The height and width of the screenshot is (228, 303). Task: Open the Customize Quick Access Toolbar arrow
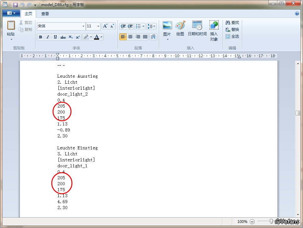point(35,5)
